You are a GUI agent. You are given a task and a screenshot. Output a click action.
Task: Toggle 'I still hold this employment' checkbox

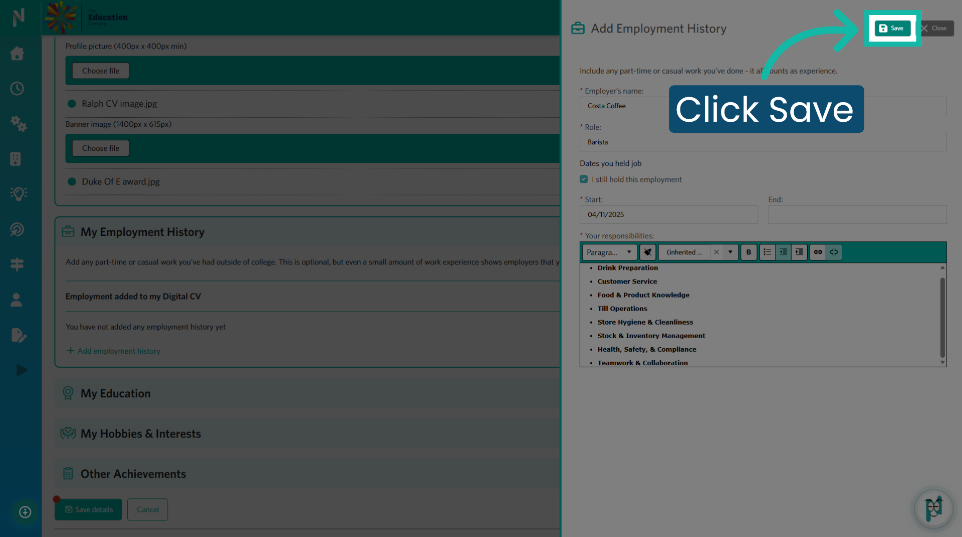(x=584, y=179)
